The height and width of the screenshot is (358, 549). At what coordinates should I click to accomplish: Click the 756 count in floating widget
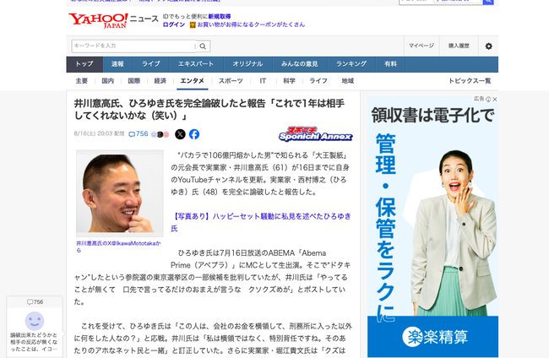point(35,302)
